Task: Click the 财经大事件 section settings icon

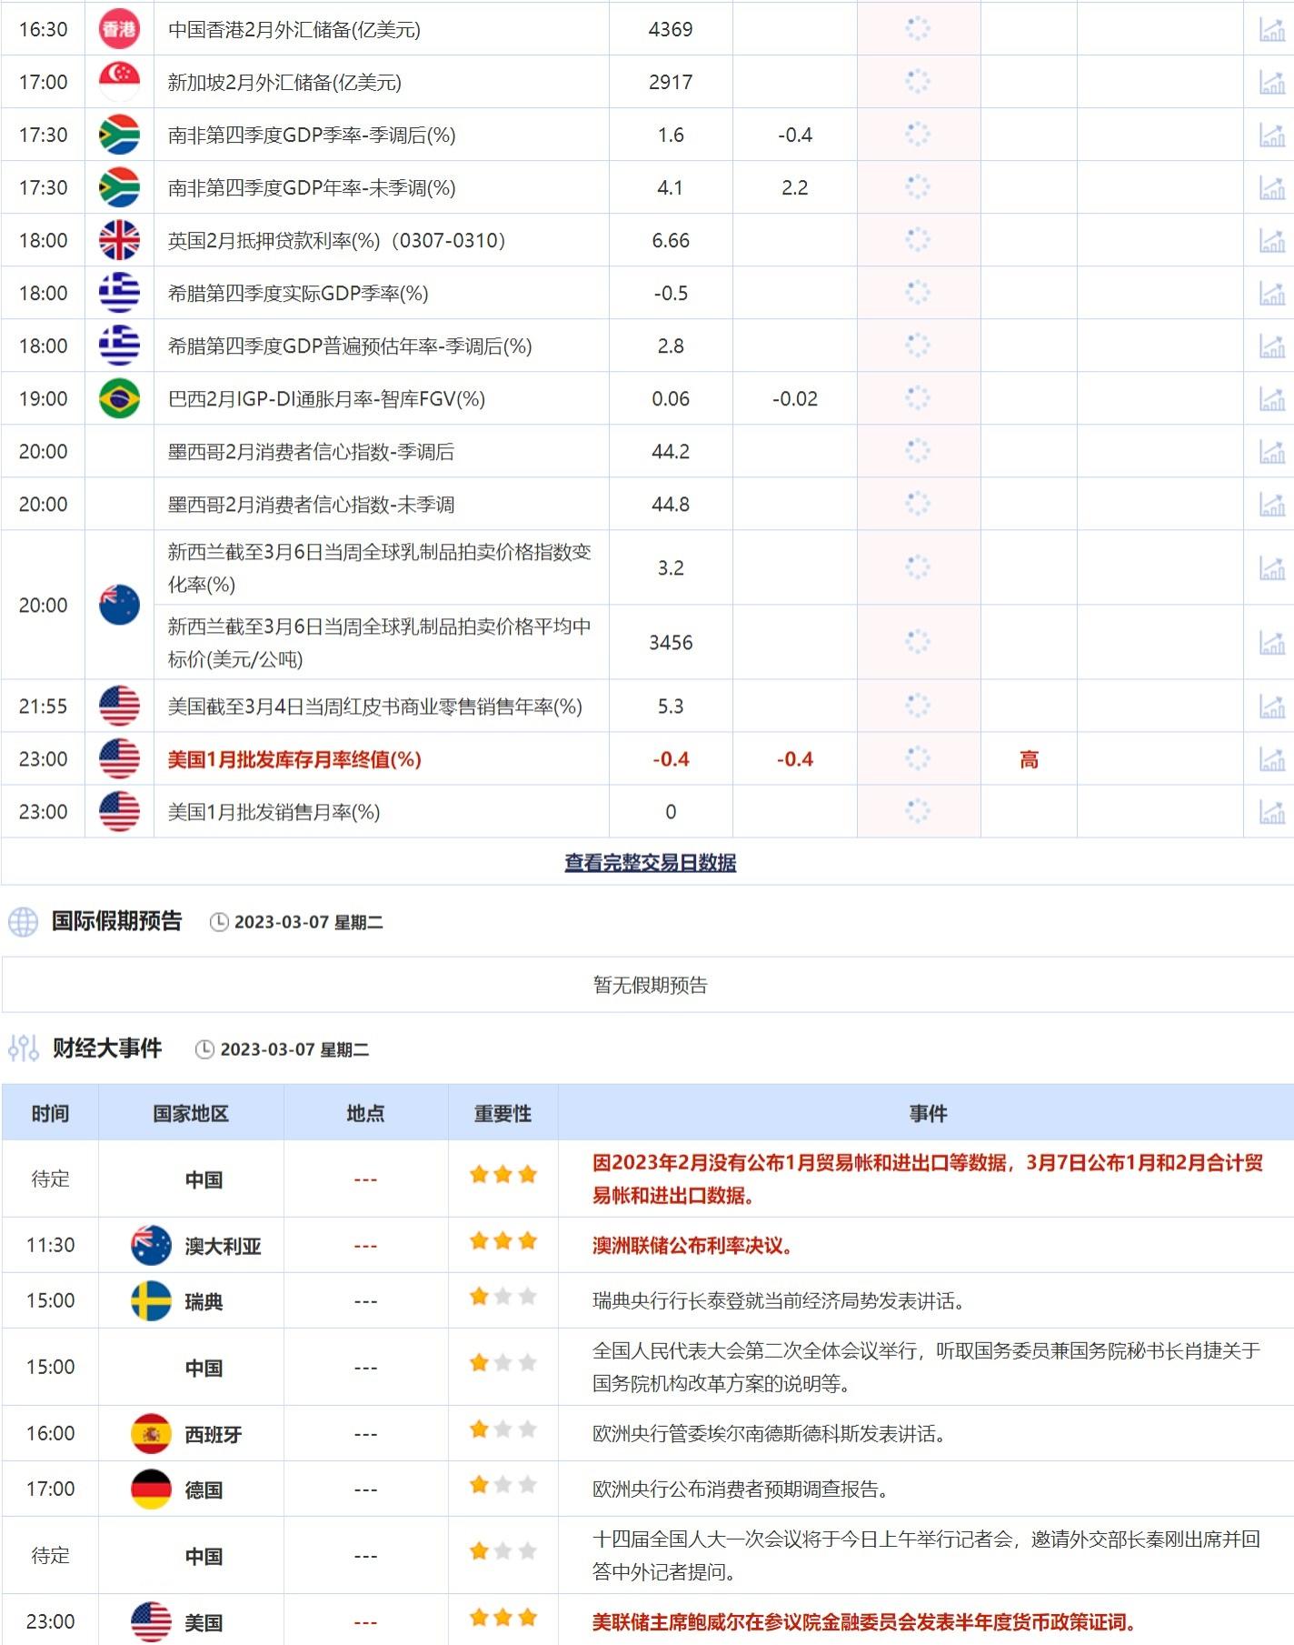Action: 23,1048
